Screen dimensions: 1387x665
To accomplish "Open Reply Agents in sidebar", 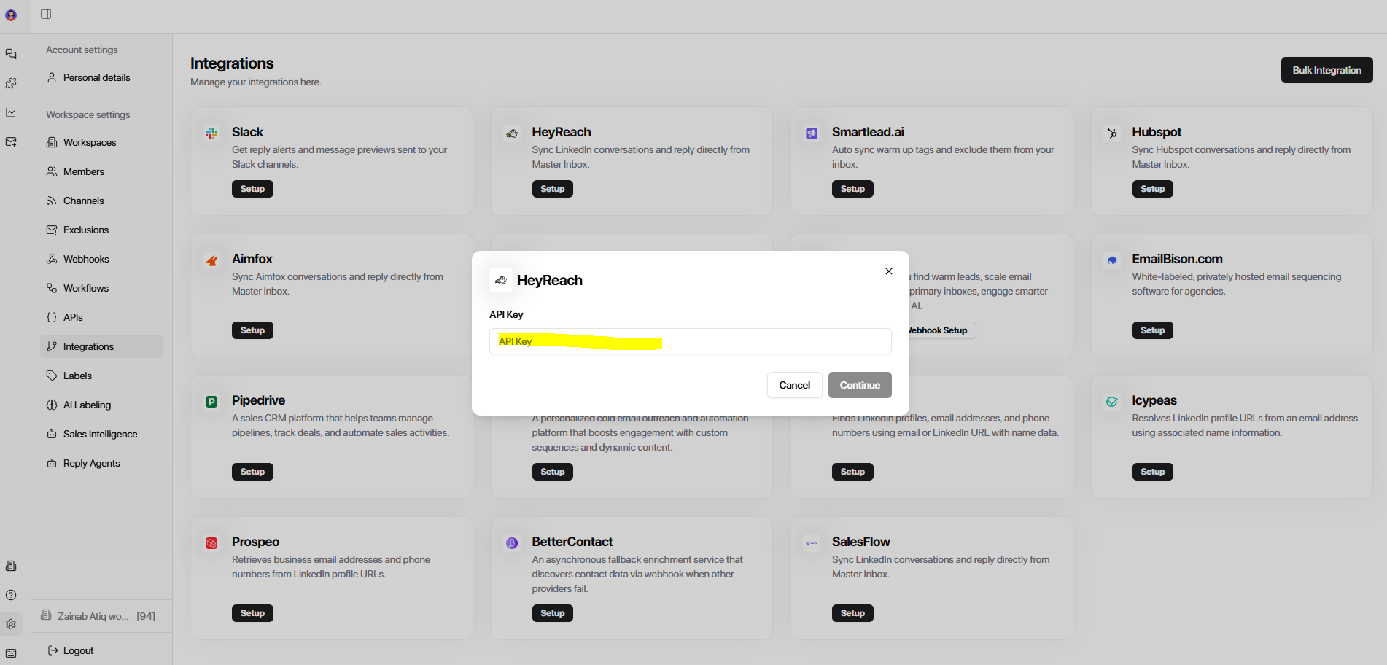I will click(91, 463).
